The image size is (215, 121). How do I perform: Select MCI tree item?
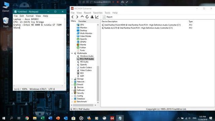pyautogui.click(x=82, y=73)
